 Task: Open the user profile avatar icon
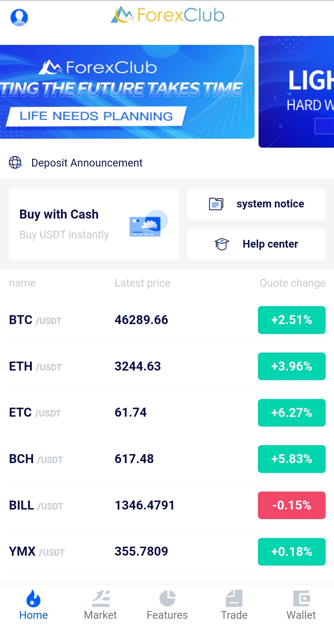coord(19,17)
